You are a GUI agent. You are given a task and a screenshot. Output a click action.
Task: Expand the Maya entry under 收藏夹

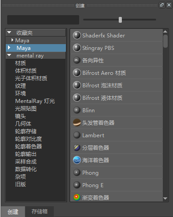tap(12, 40)
